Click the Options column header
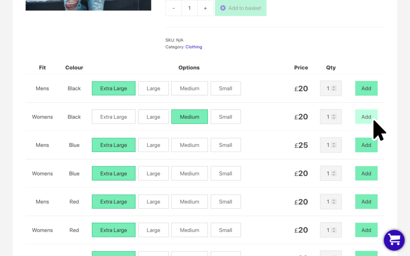Image resolution: width=410 pixels, height=256 pixels. pos(189,68)
